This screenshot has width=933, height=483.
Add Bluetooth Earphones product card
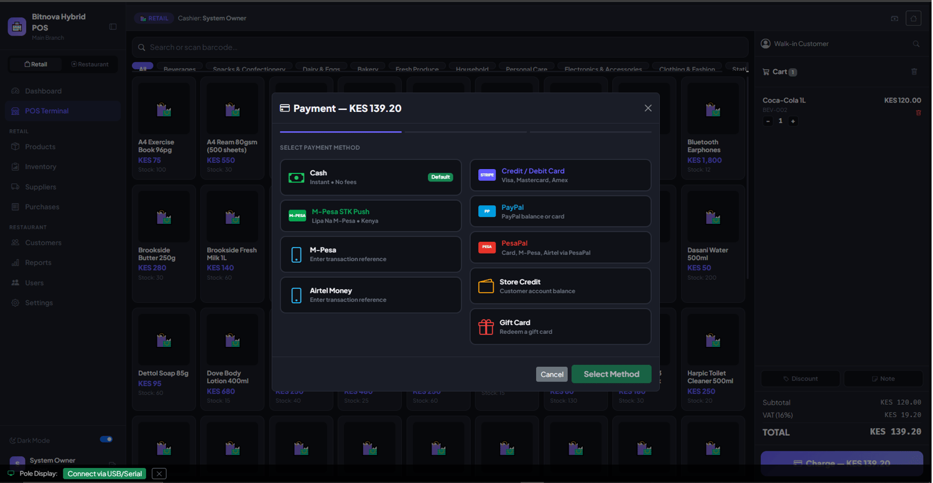point(713,129)
